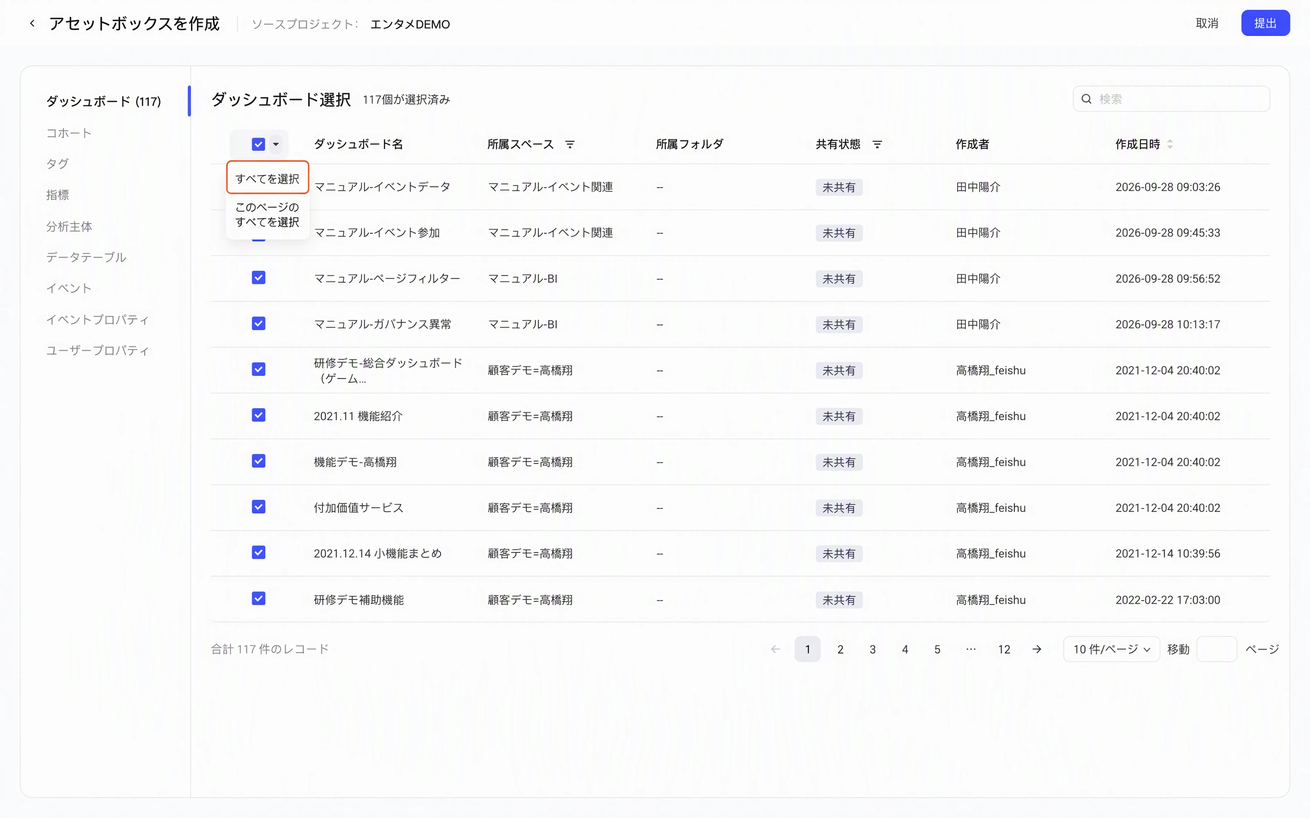
Task: Open the dropdown arrow beside header checkbox
Action: [276, 144]
